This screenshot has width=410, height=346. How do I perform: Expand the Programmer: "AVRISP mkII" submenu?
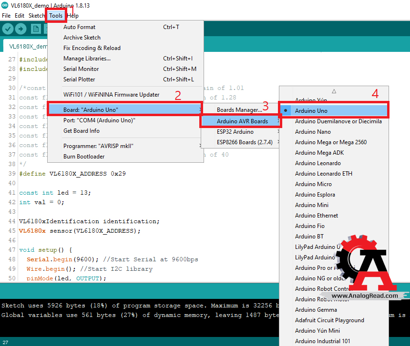[x=125, y=146]
